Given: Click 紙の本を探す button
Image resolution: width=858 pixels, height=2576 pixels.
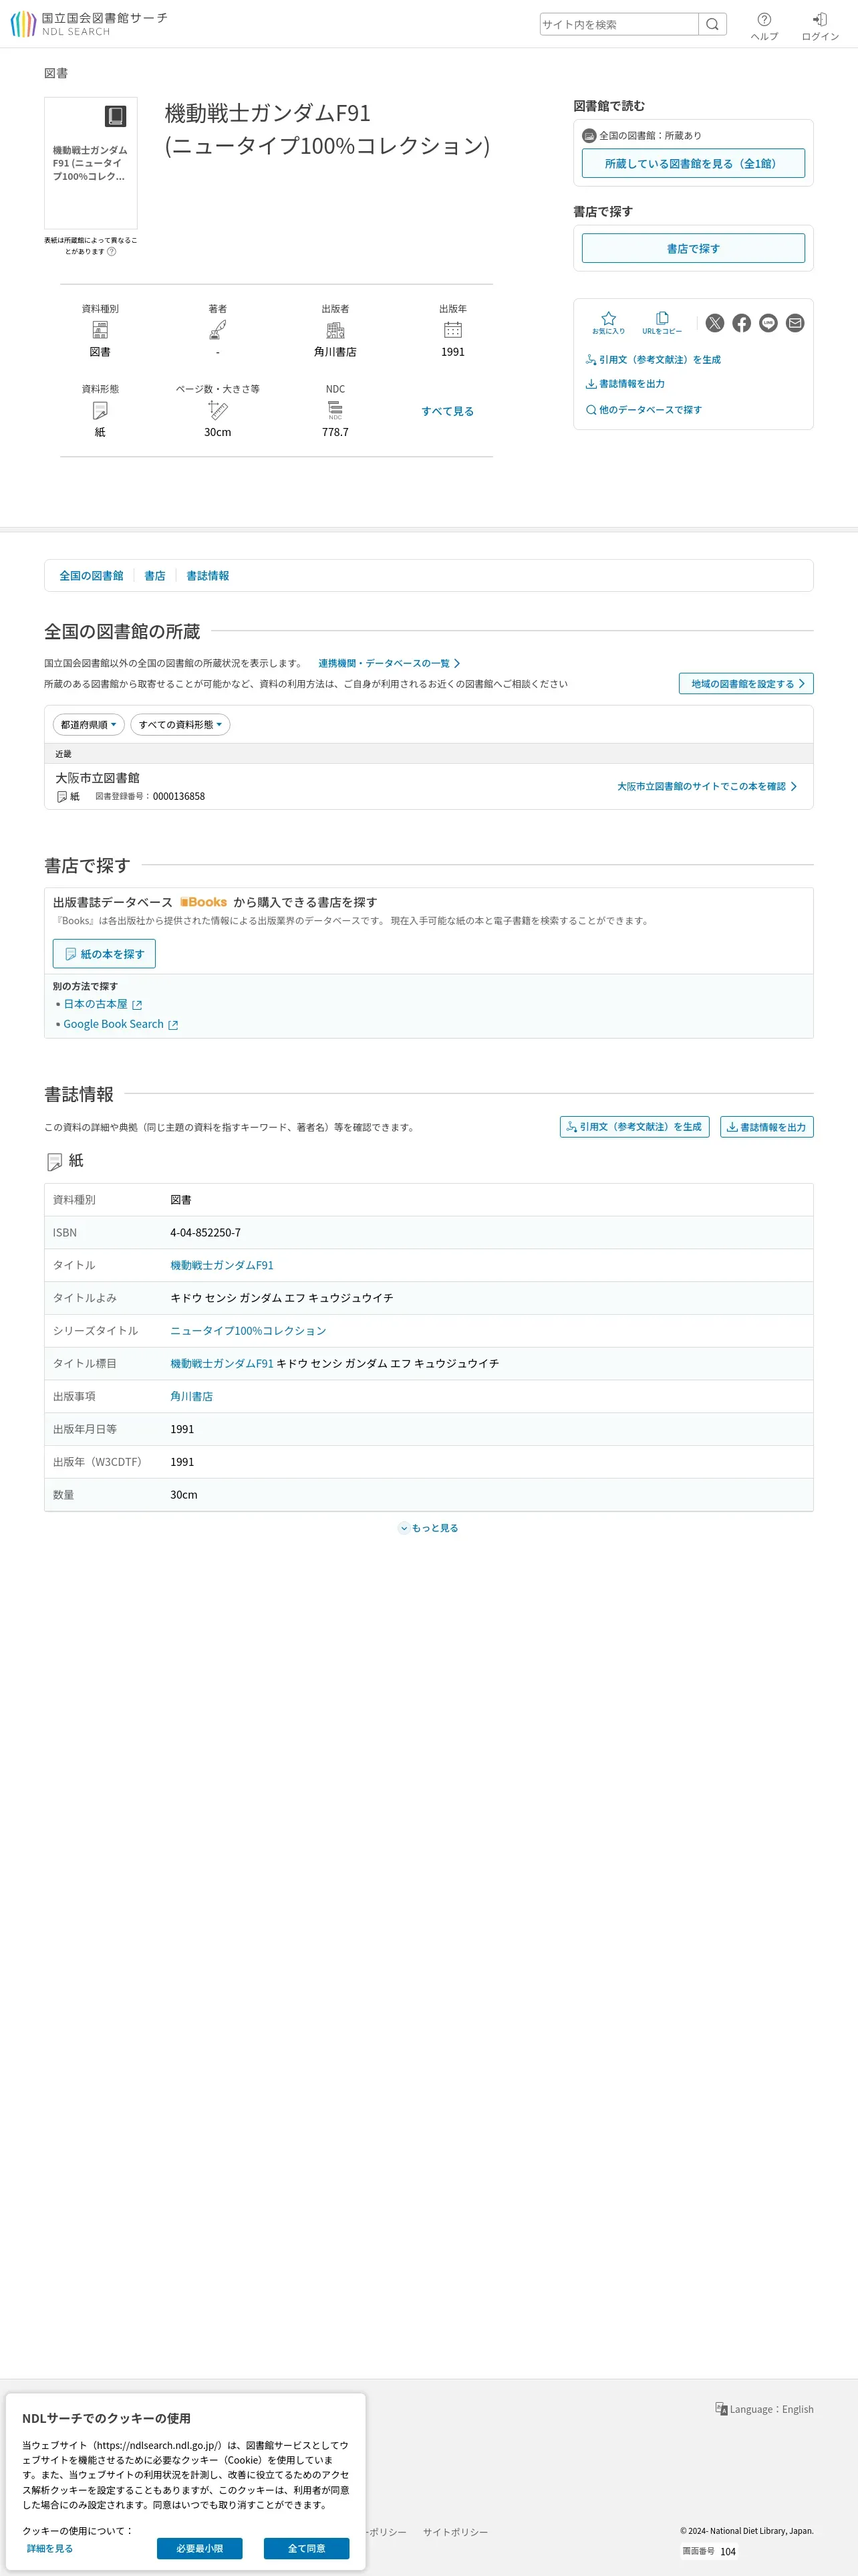Looking at the screenshot, I should [x=104, y=954].
